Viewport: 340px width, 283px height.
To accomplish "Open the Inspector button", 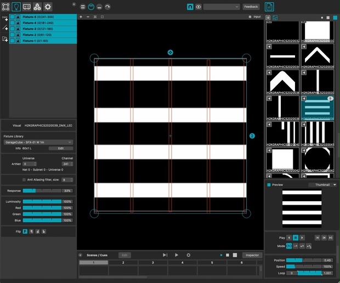I will click(252, 255).
